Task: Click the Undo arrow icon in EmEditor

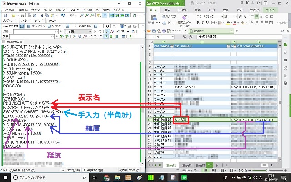Action: tap(63, 15)
